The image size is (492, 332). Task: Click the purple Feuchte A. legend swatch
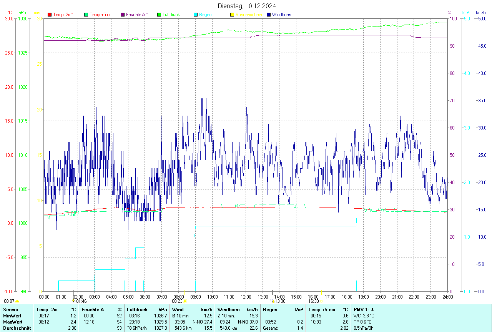click(x=123, y=15)
